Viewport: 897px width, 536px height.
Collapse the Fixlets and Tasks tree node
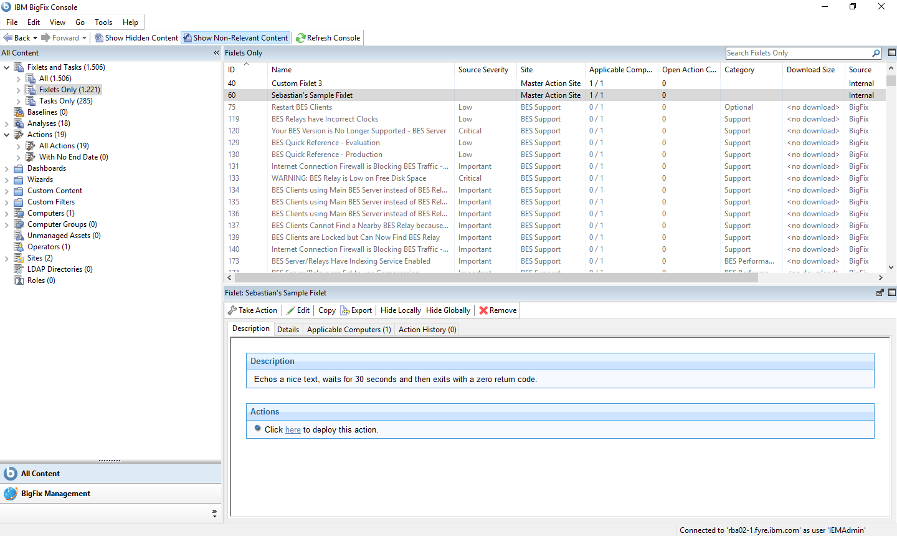tap(7, 67)
